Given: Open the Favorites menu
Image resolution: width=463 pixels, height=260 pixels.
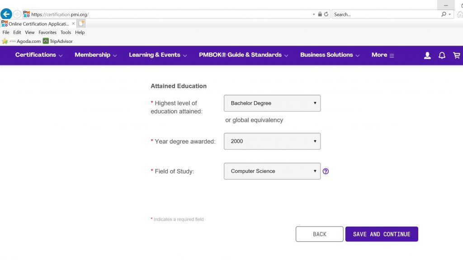Looking at the screenshot, I should point(47,32).
